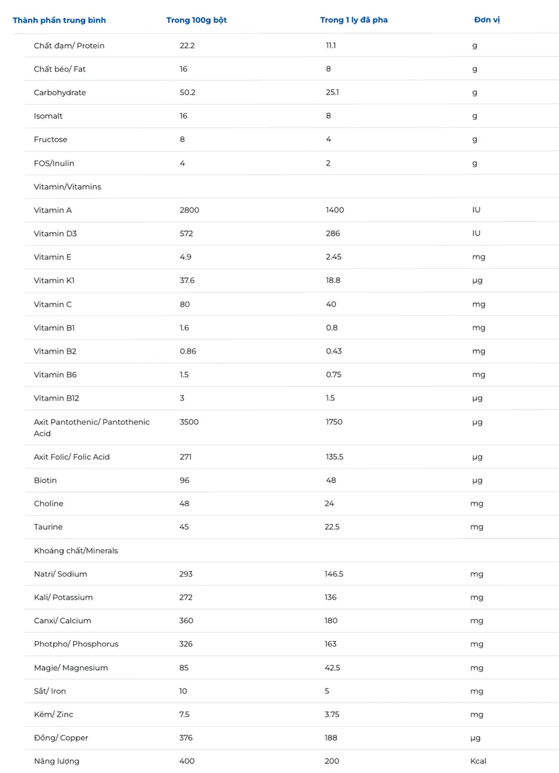Select the Vitamin K1 value 37.6
The image size is (559, 773).
[x=187, y=281]
